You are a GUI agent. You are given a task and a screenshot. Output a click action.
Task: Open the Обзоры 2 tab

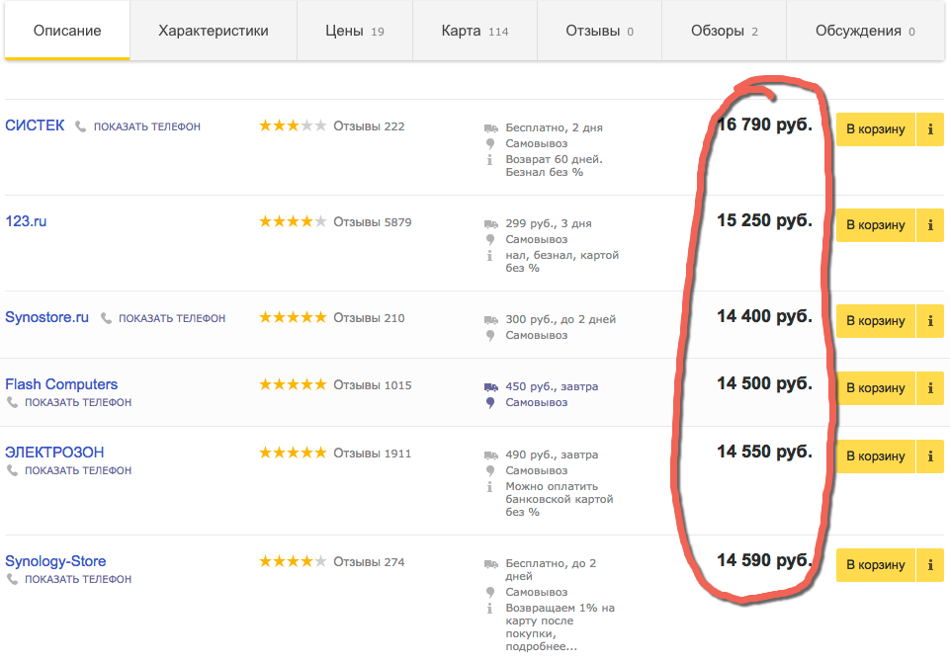point(724,31)
